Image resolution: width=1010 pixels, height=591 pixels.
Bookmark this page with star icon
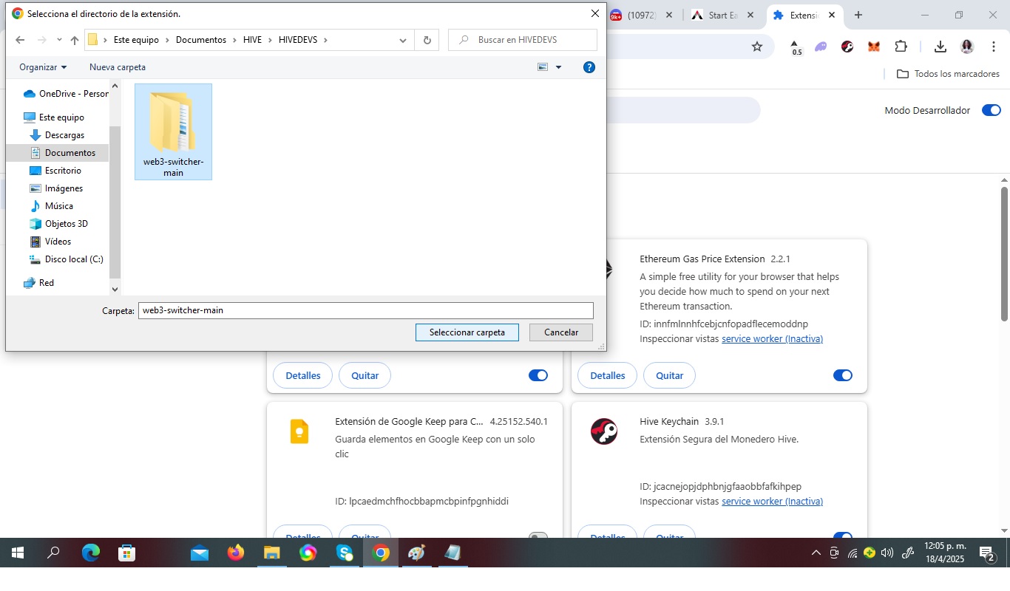click(x=756, y=47)
